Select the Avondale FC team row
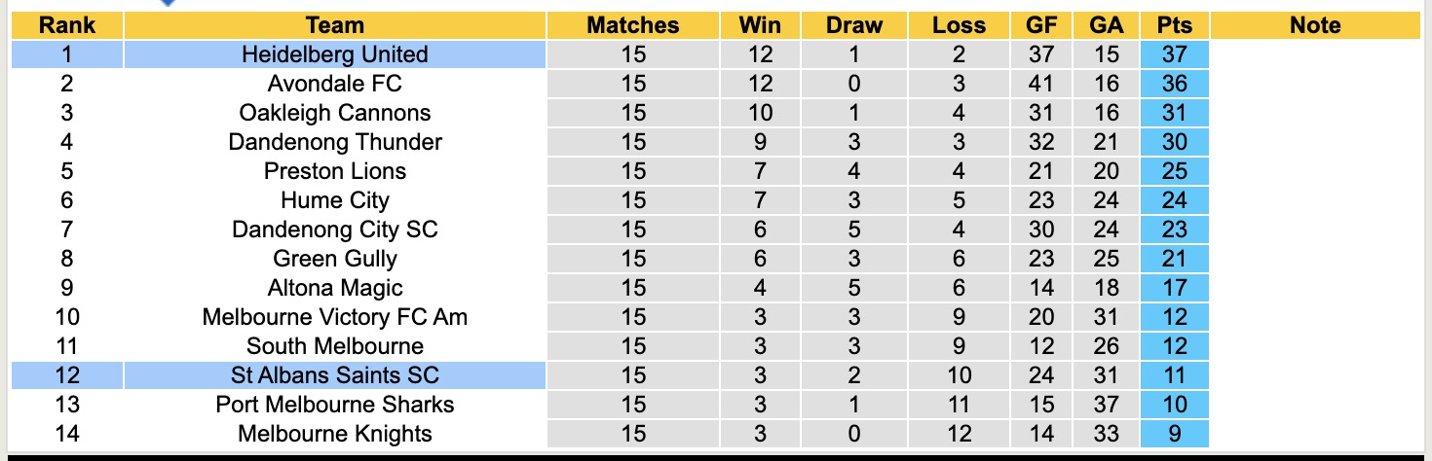The image size is (1432, 461). [334, 84]
